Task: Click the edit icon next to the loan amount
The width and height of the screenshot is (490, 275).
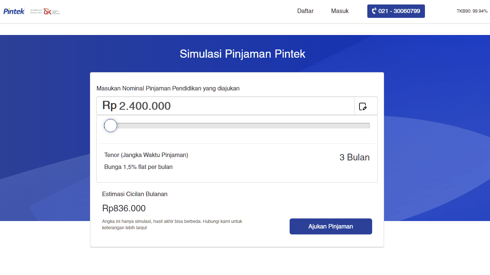Action: click(x=363, y=106)
